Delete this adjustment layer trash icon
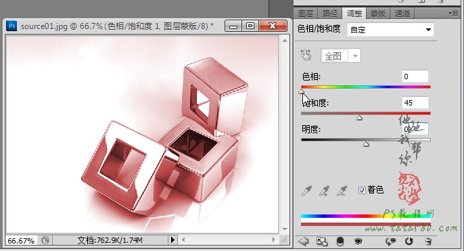Screen dimensions: 464x251 tap(428, 242)
